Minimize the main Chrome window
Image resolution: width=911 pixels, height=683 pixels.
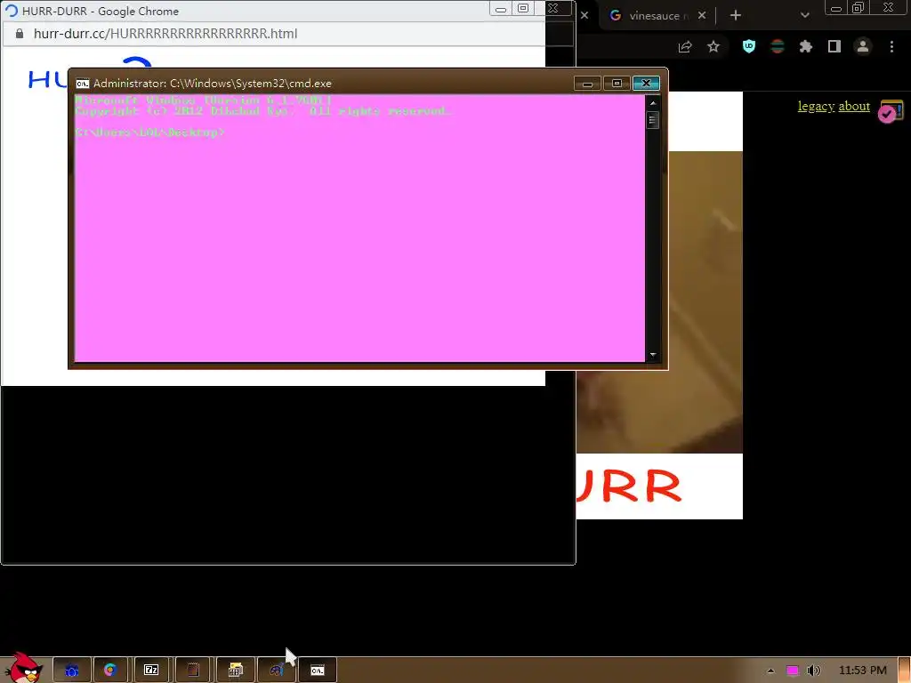click(836, 8)
